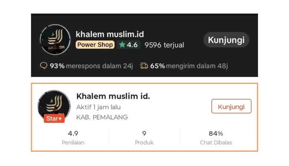
Task: Click the Khalem muslim id. avatar with Star+ badge
Action: [54, 104]
